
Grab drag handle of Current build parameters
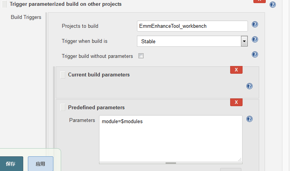coord(63,75)
